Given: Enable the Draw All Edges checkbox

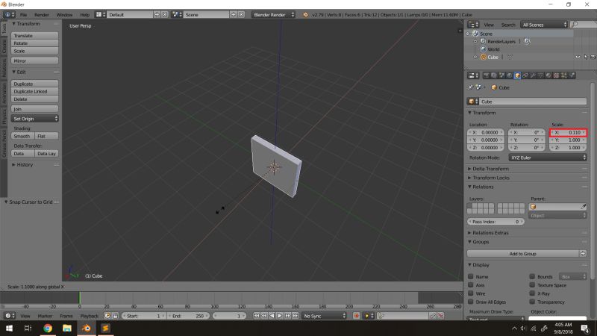Looking at the screenshot, I should [x=471, y=302].
